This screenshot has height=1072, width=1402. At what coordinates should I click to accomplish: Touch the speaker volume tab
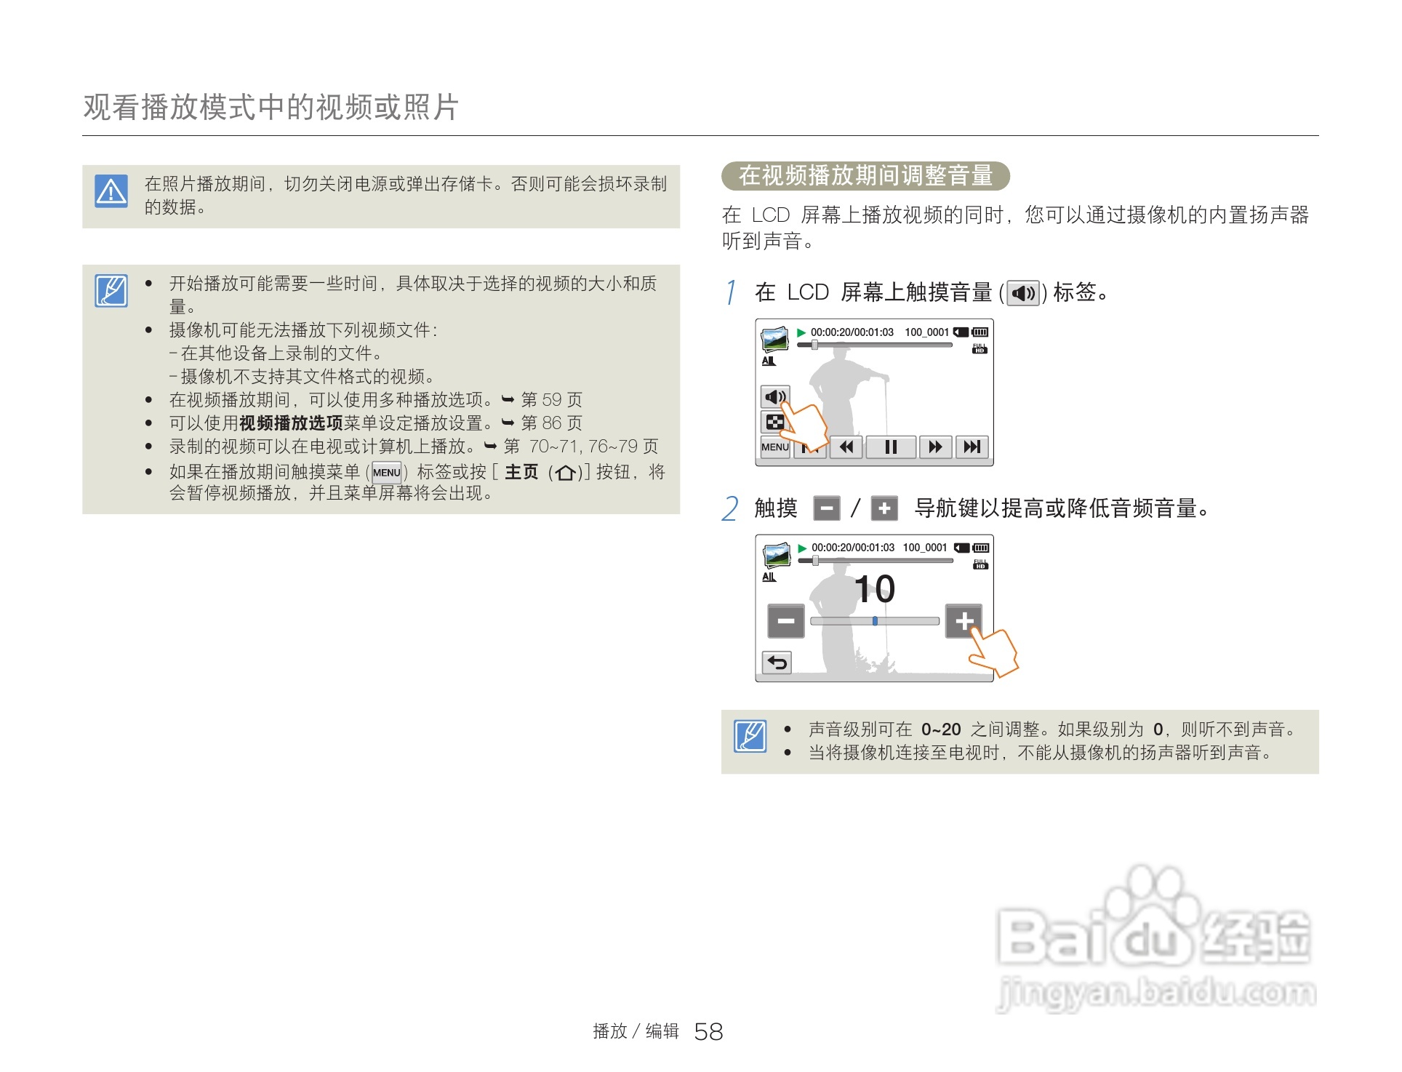[774, 397]
